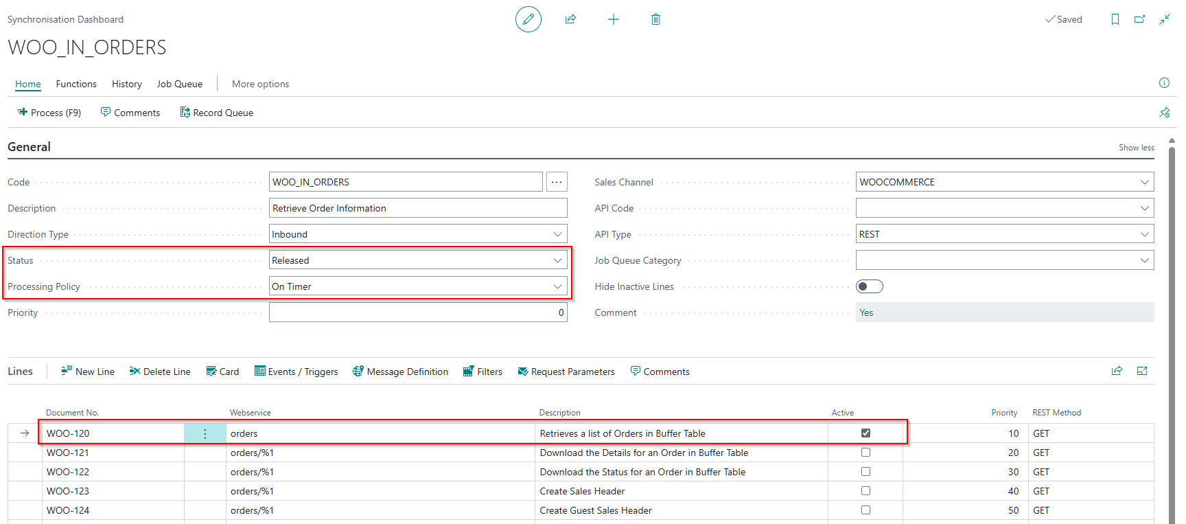The image size is (1186, 524).
Task: Check Active checkbox for WOO-124
Action: coord(865,510)
